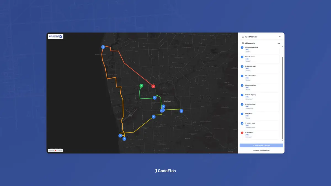The width and height of the screenshot is (331, 186).
Task: Click the blue badge number 10 in list
Action: 242,123
